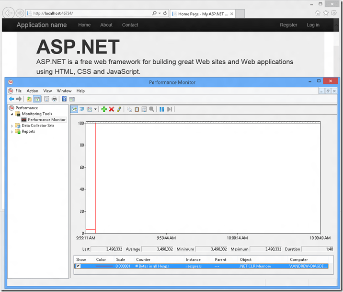Click the Parent column header
Screen dimensions: 343x292
[x=220, y=259]
